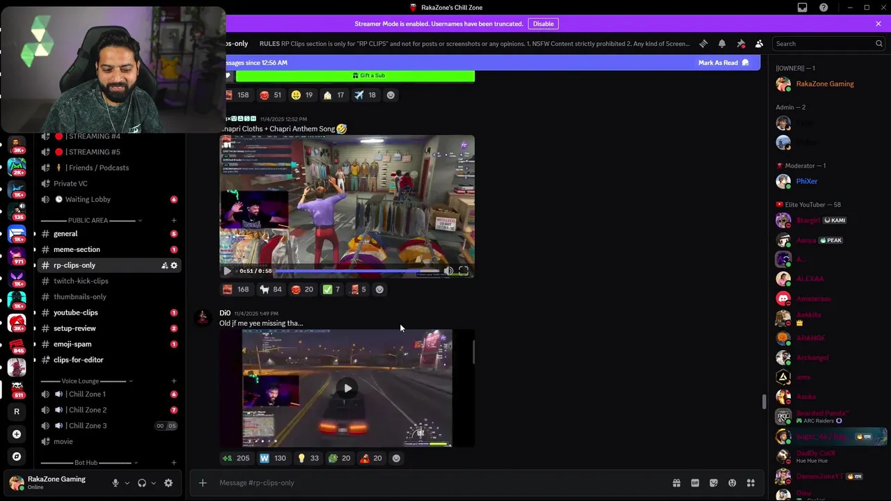Open PhiXer moderator in member list
This screenshot has width=891, height=501.
827,182
